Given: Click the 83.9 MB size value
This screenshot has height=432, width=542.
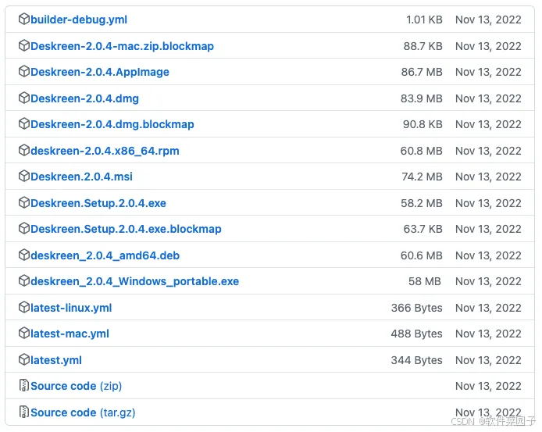Looking at the screenshot, I should 422,98.
